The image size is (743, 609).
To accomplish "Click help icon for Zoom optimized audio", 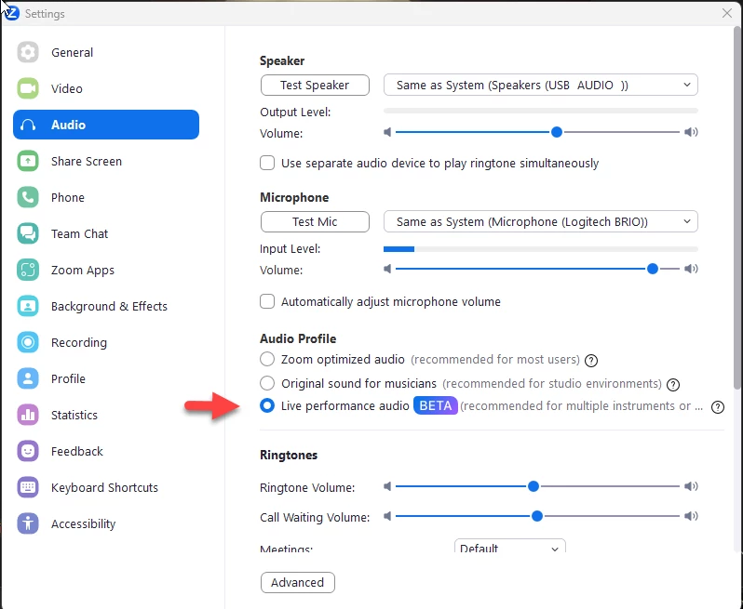I will pyautogui.click(x=591, y=361).
